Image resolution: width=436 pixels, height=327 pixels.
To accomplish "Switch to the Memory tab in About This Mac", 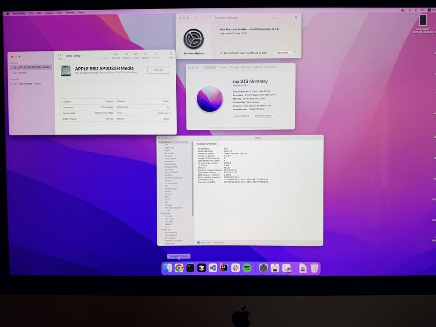I will coord(245,67).
